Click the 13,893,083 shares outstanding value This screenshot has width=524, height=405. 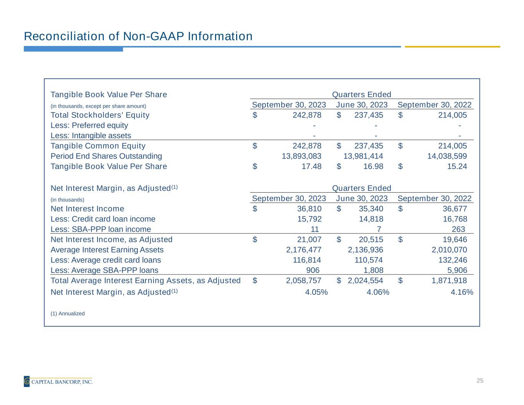pyautogui.click(x=301, y=156)
